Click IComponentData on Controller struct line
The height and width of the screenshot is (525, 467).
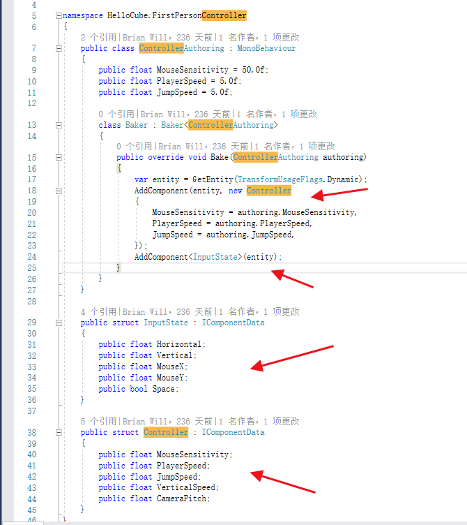click(x=233, y=432)
